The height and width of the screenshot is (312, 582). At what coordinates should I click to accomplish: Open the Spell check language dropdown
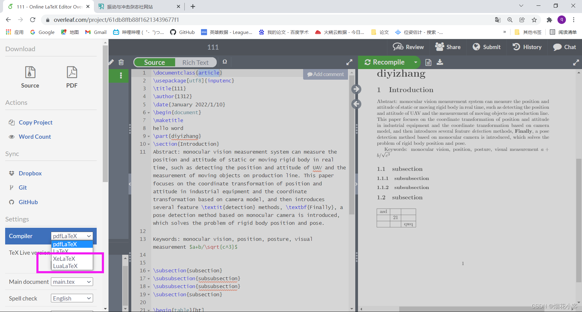pyautogui.click(x=72, y=298)
